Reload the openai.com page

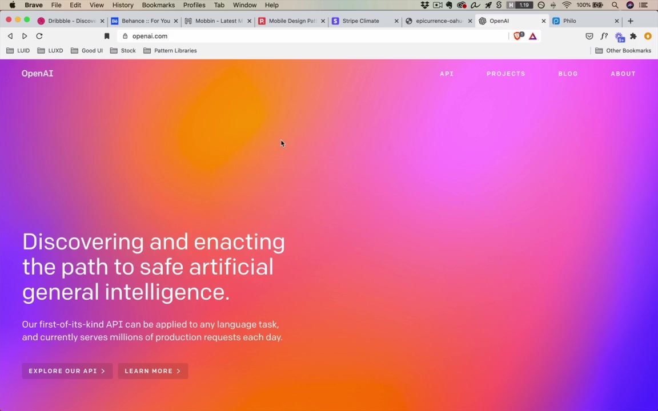point(39,36)
